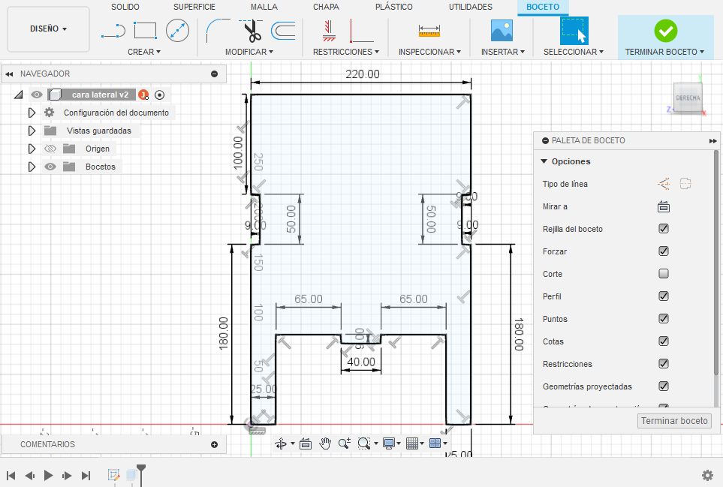
Task: Switch to the UTILIDADES tab
Action: tap(470, 7)
